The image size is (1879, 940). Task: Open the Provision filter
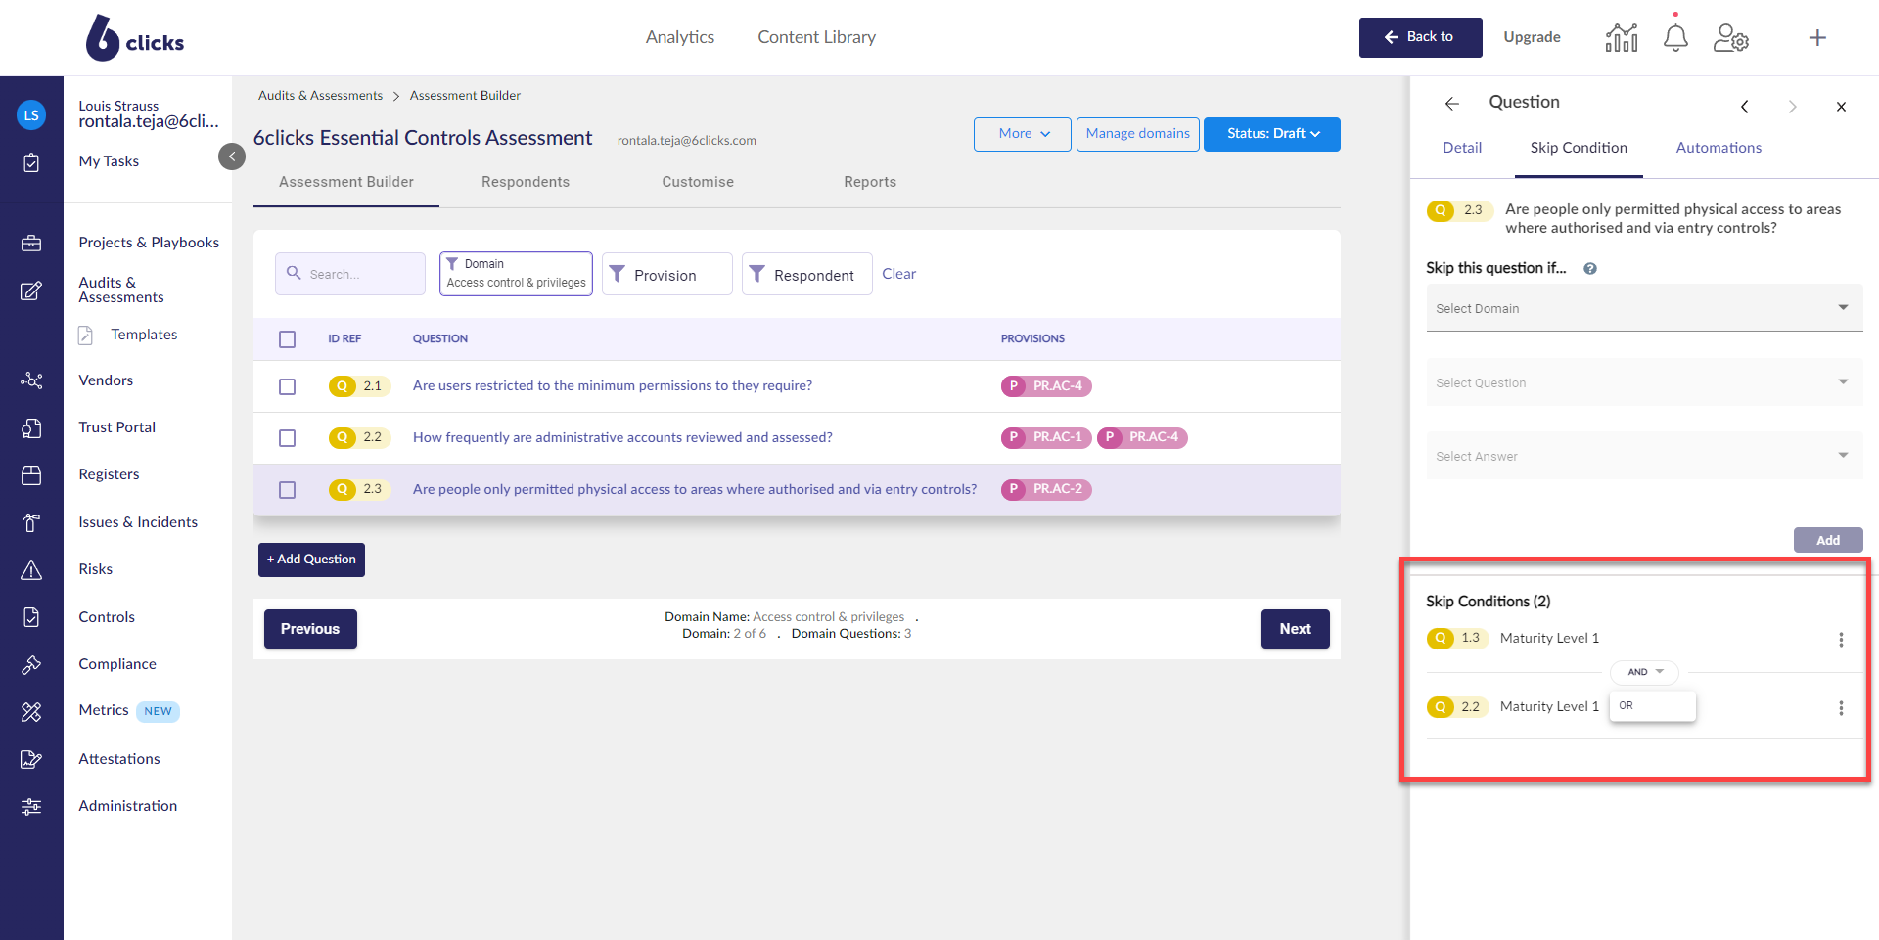click(x=667, y=274)
